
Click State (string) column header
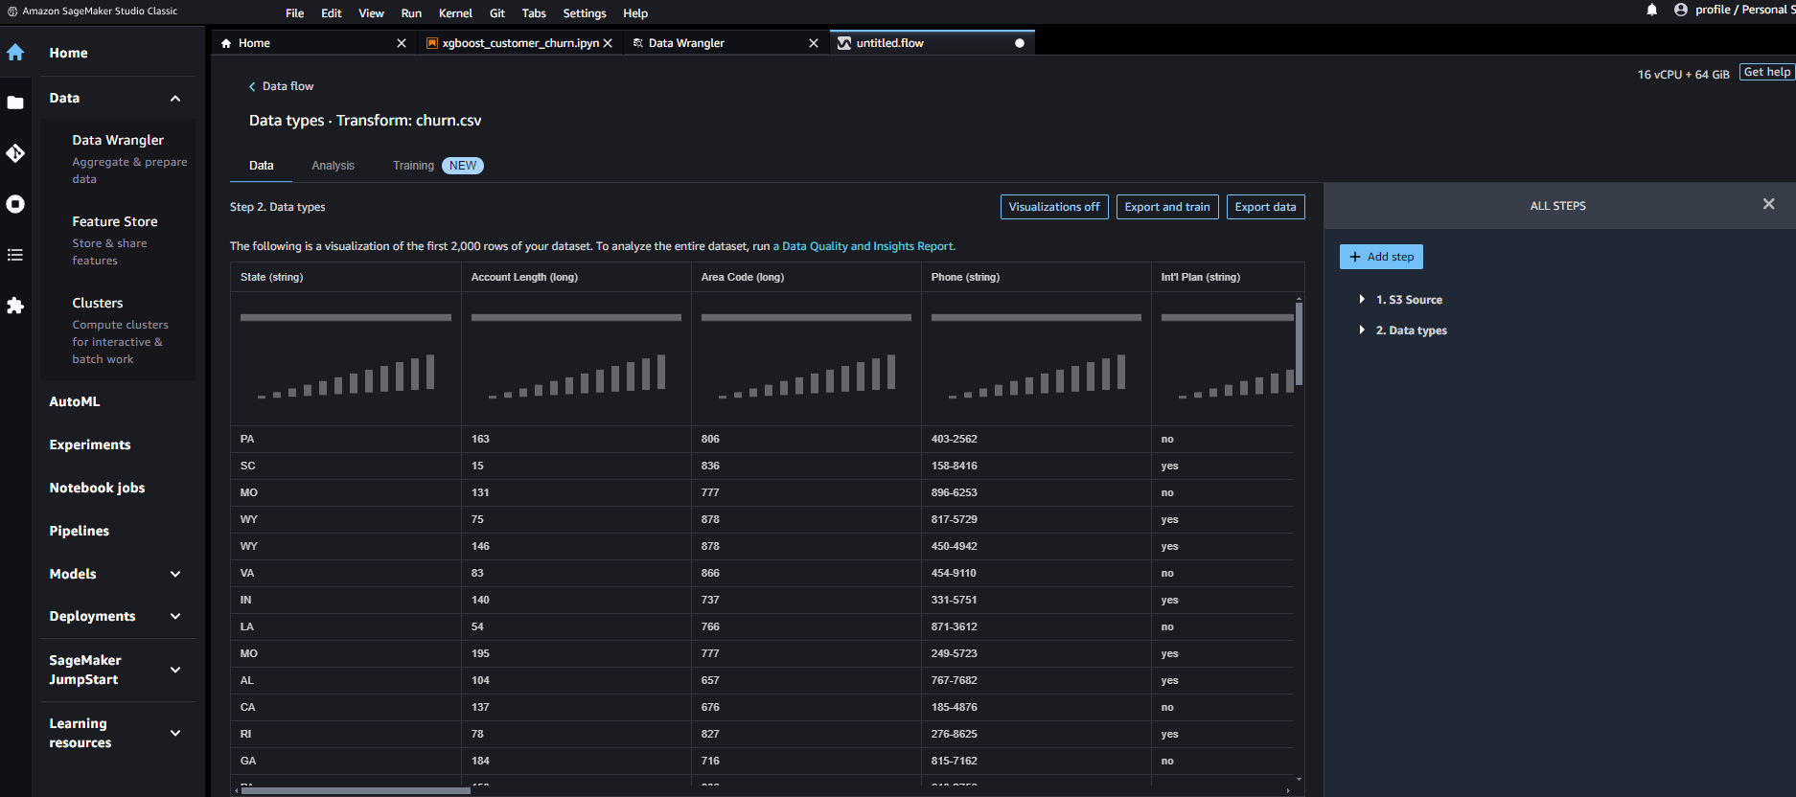(x=346, y=277)
